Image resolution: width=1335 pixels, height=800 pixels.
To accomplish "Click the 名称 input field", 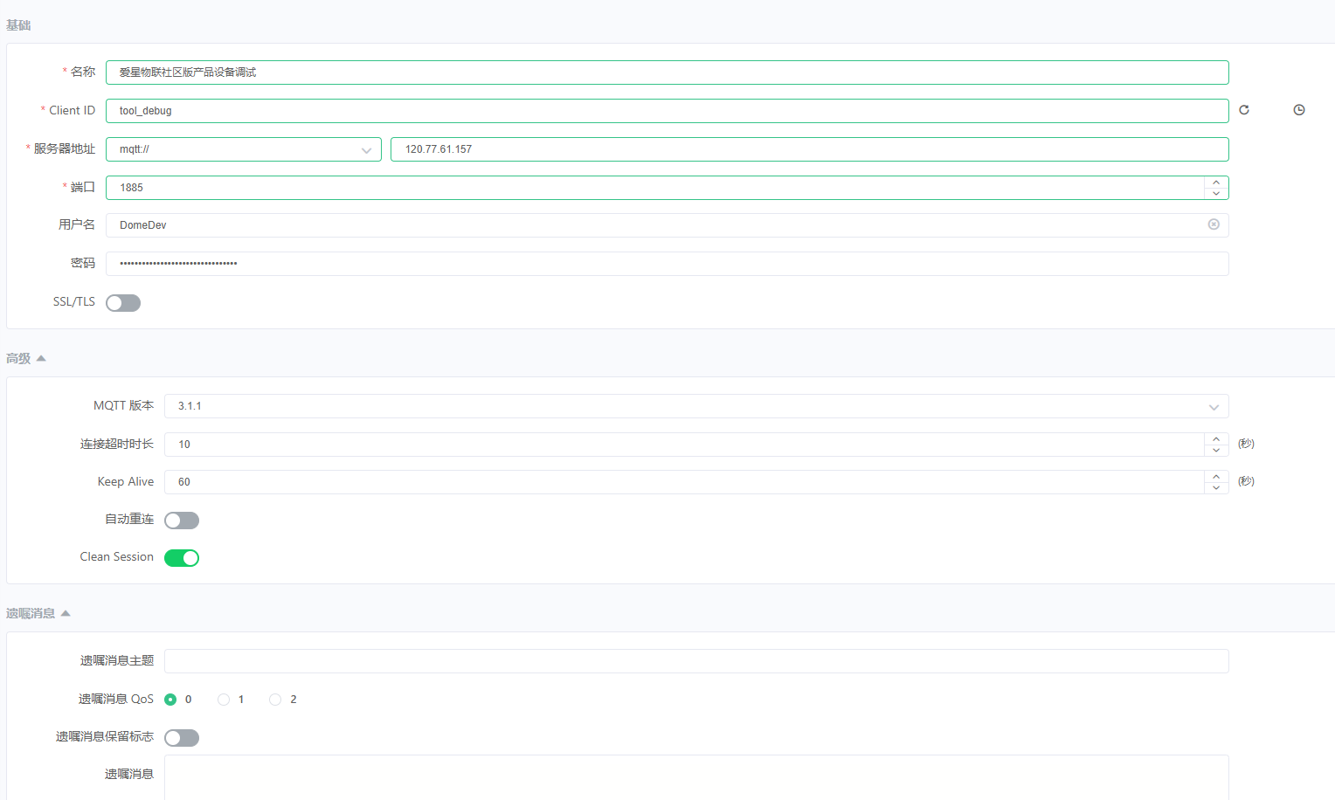I will click(x=667, y=72).
